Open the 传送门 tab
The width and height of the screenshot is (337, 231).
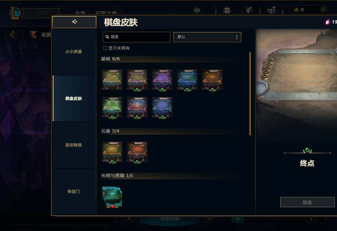74,192
